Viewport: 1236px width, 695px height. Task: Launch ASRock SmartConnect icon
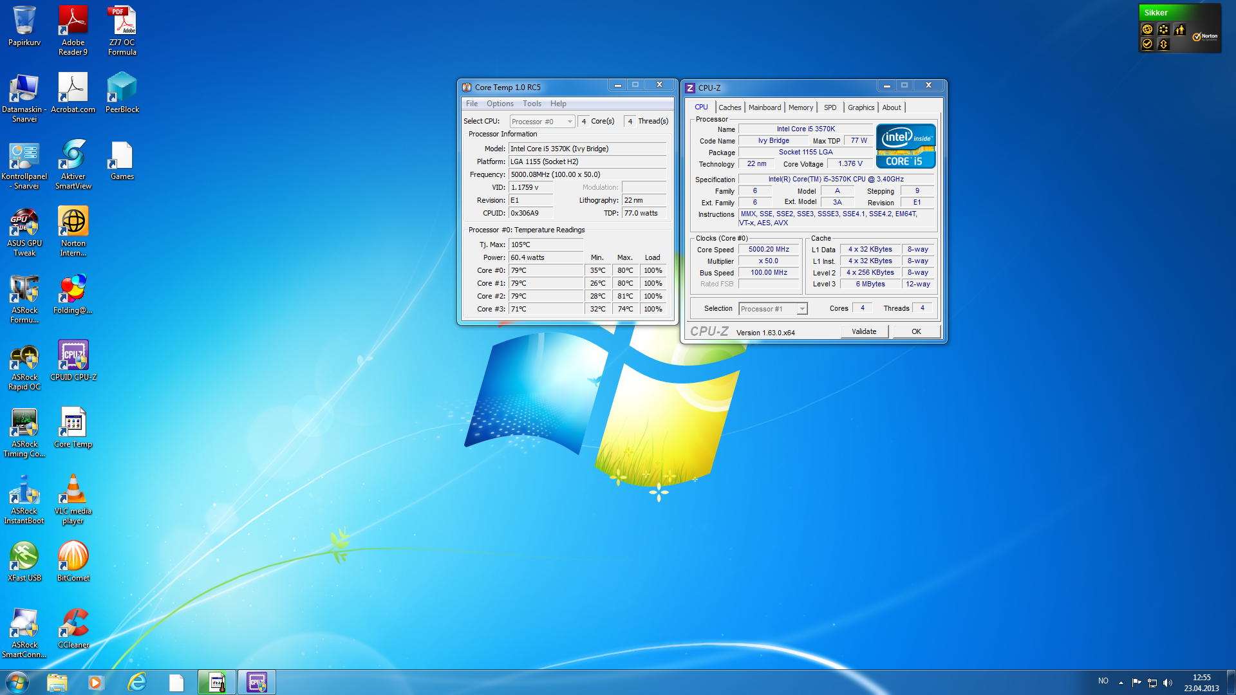[x=24, y=633]
